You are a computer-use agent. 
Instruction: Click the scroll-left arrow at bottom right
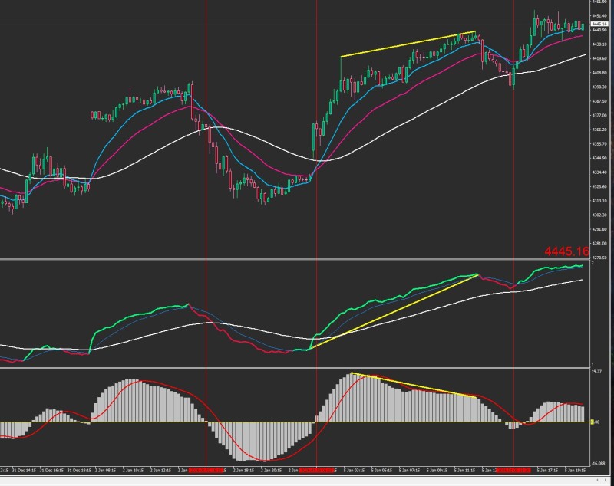click(x=597, y=481)
